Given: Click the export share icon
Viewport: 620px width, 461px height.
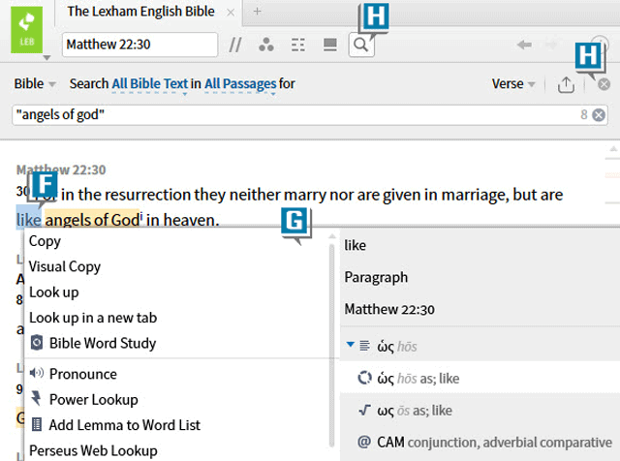Looking at the screenshot, I should (x=566, y=84).
